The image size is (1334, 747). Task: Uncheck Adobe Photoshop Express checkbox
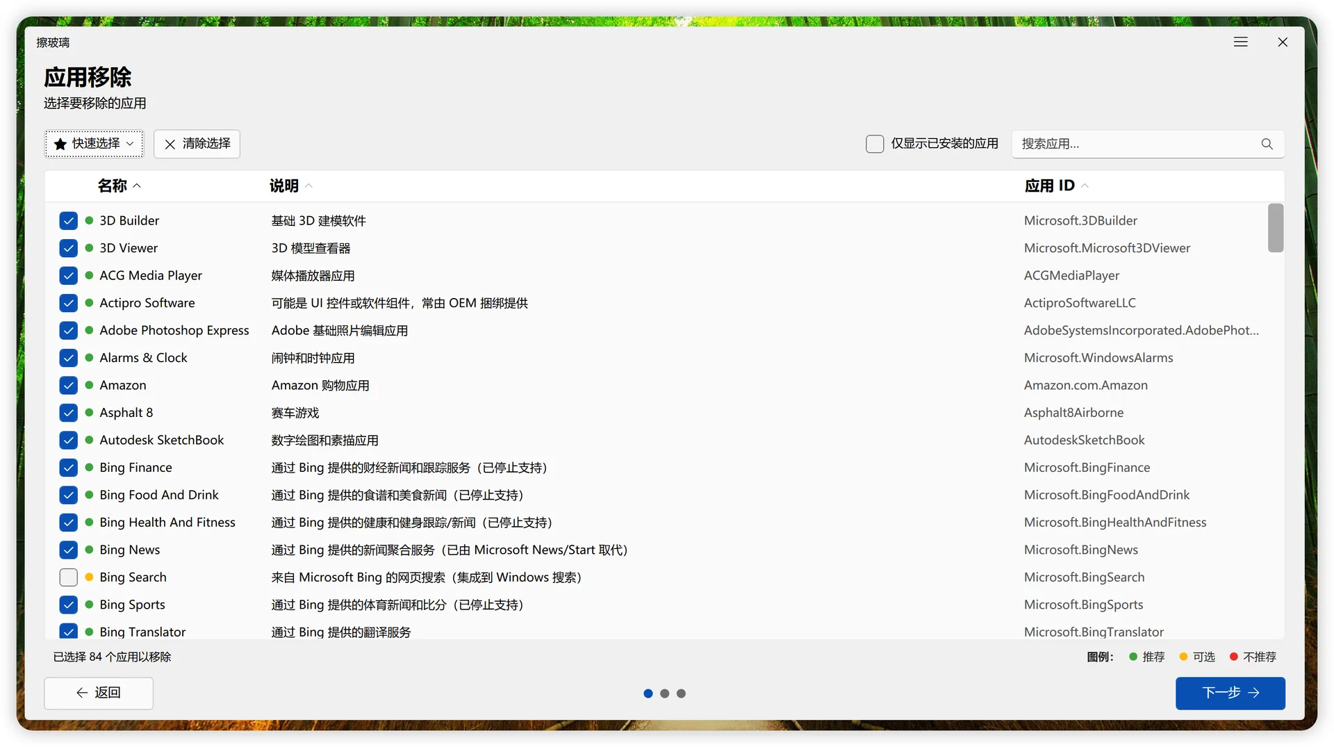[x=68, y=331]
